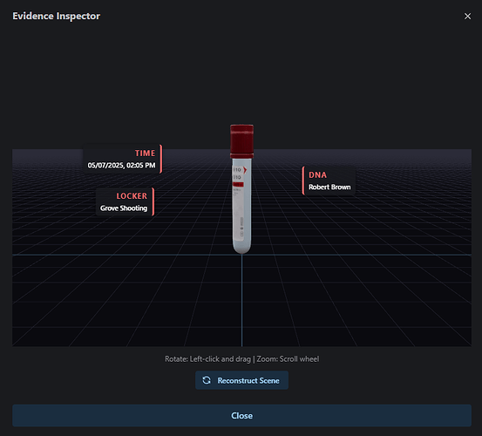Click the Grove Shooting locker value

point(124,208)
